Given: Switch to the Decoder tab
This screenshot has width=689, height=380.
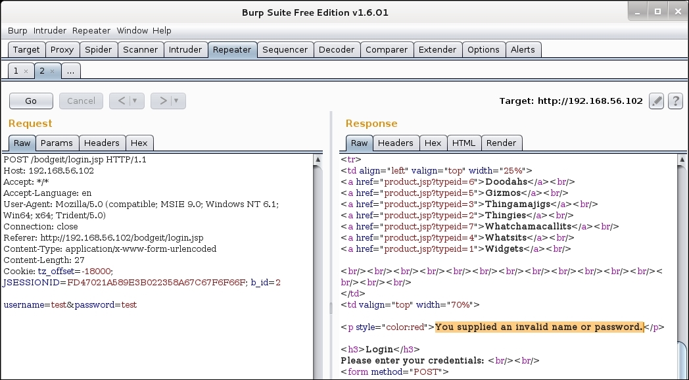Looking at the screenshot, I should coord(337,50).
